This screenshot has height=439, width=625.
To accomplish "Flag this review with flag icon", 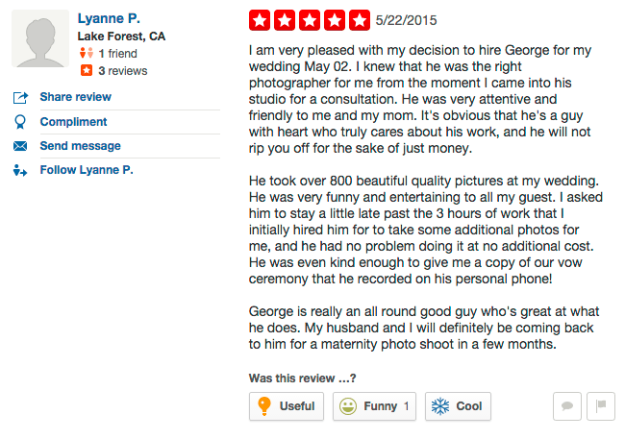I will 600,406.
